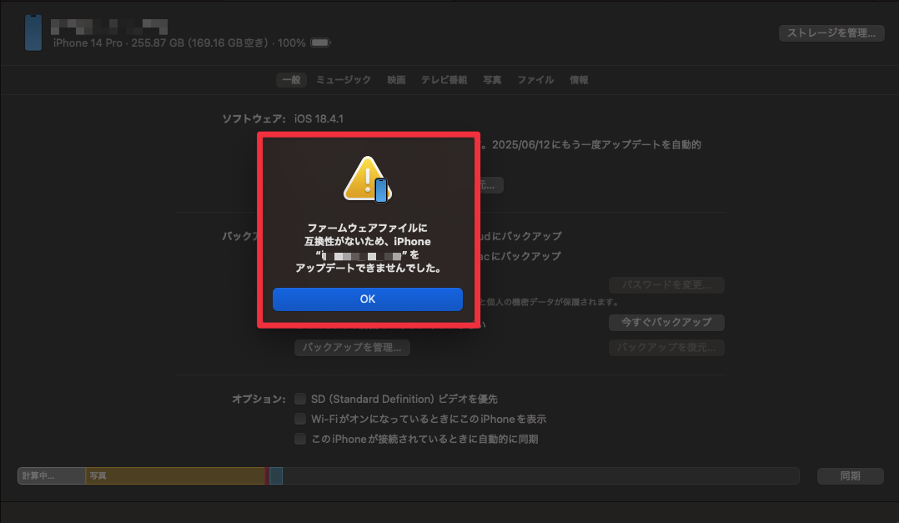The width and height of the screenshot is (899, 523).
Task: Click the battery level icon
Action: click(x=320, y=43)
